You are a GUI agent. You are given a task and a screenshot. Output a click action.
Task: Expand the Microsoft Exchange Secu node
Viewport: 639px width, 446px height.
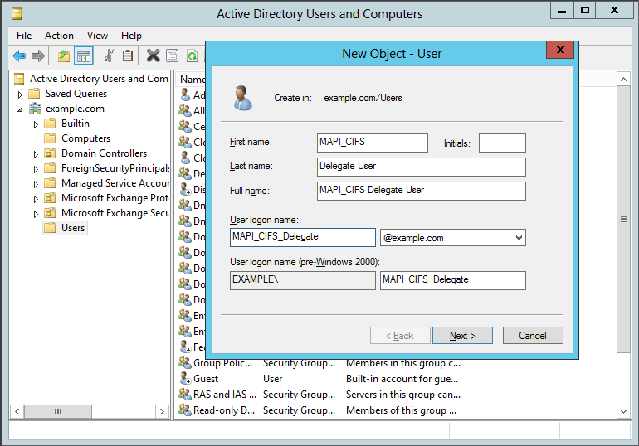tap(36, 214)
